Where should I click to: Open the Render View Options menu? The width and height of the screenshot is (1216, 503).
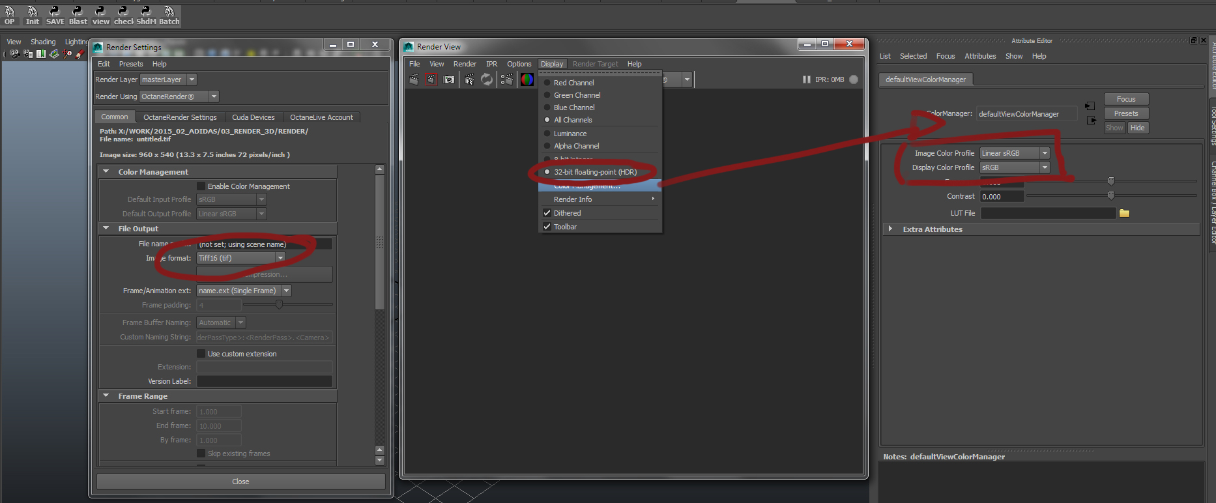pyautogui.click(x=519, y=64)
